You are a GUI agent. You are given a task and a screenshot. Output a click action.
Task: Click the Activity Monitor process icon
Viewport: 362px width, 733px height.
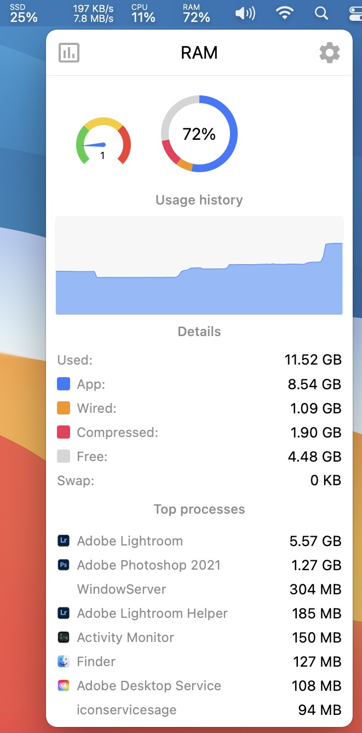click(64, 638)
